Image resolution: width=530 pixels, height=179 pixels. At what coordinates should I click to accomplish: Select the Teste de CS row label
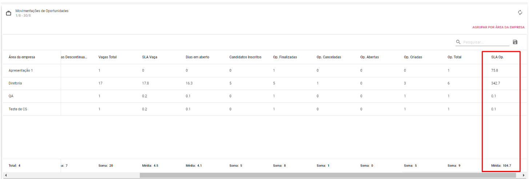click(18, 109)
